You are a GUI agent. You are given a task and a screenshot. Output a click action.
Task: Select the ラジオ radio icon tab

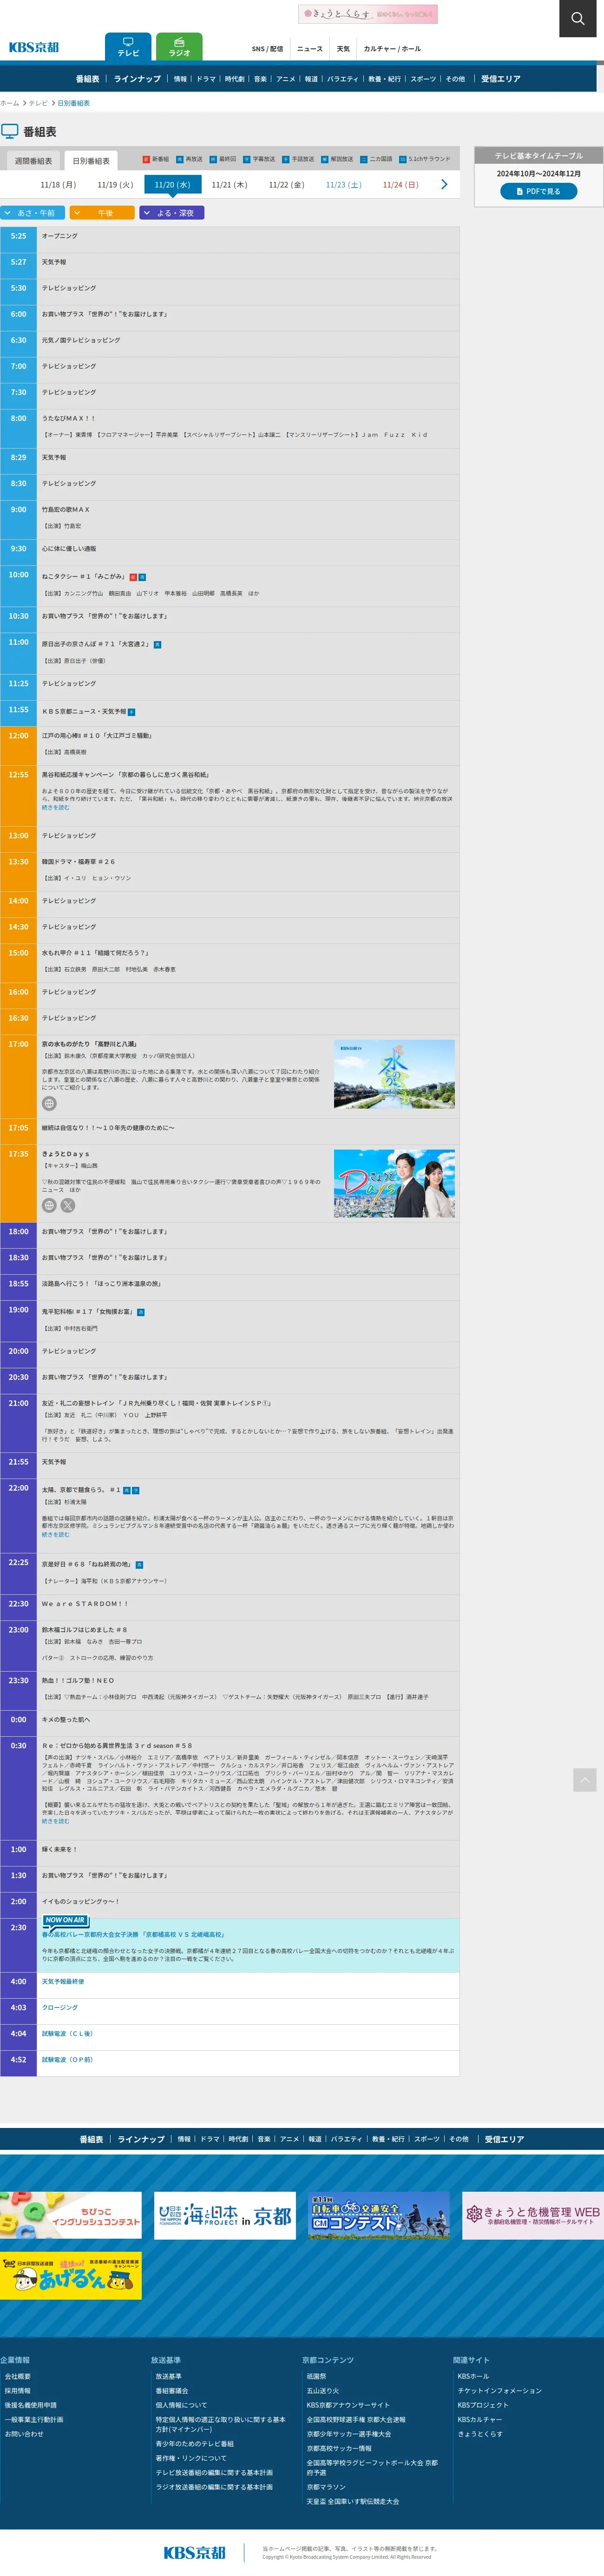click(x=179, y=47)
